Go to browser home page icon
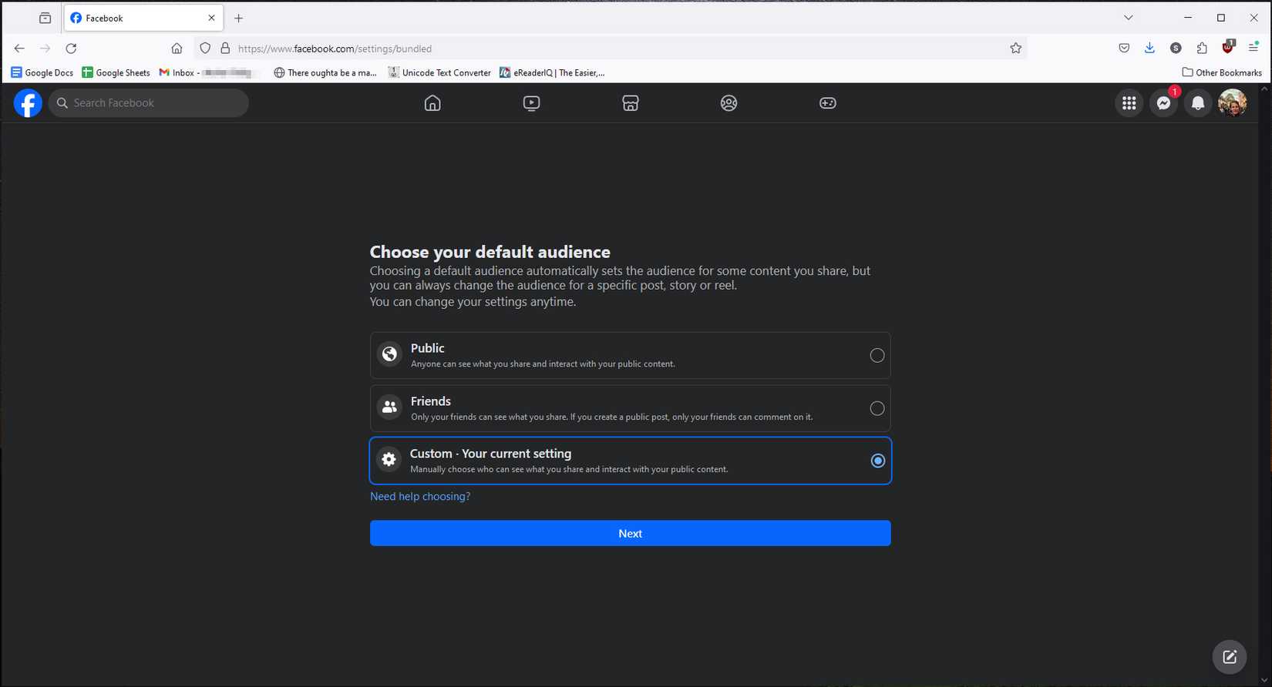Screen dimensions: 1272x687 pyautogui.click(x=177, y=49)
